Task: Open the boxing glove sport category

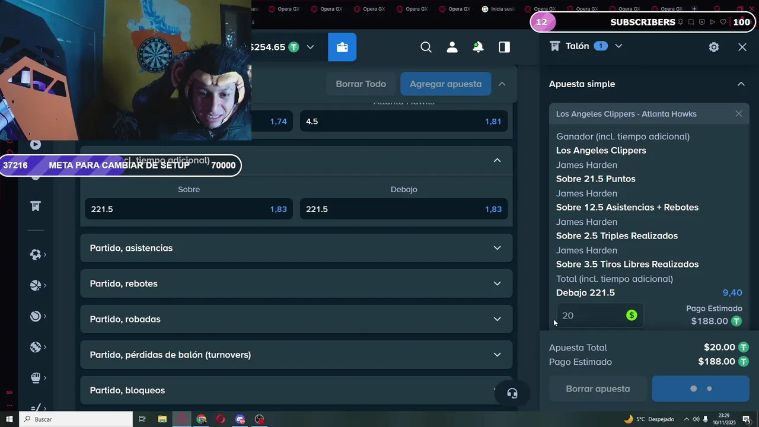Action: (36, 378)
